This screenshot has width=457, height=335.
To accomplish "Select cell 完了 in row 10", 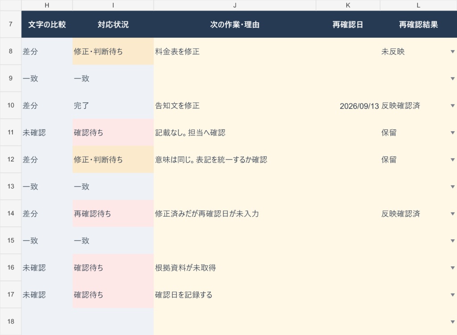I will pyautogui.click(x=113, y=105).
